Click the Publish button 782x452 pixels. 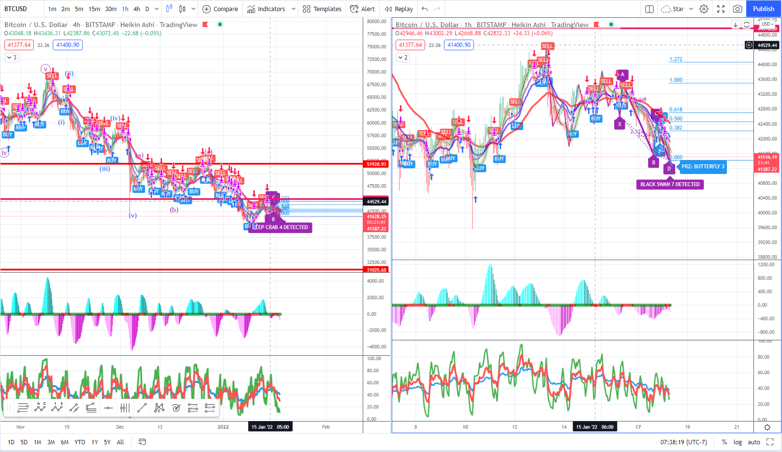[764, 9]
